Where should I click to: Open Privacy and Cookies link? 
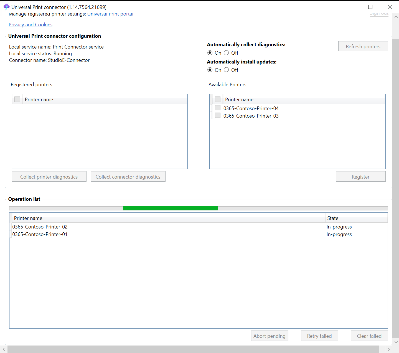click(x=31, y=25)
